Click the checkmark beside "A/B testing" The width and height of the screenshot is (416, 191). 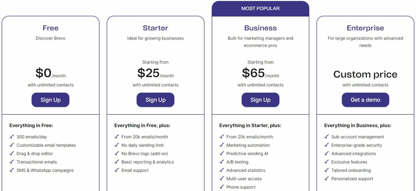[x=222, y=162]
